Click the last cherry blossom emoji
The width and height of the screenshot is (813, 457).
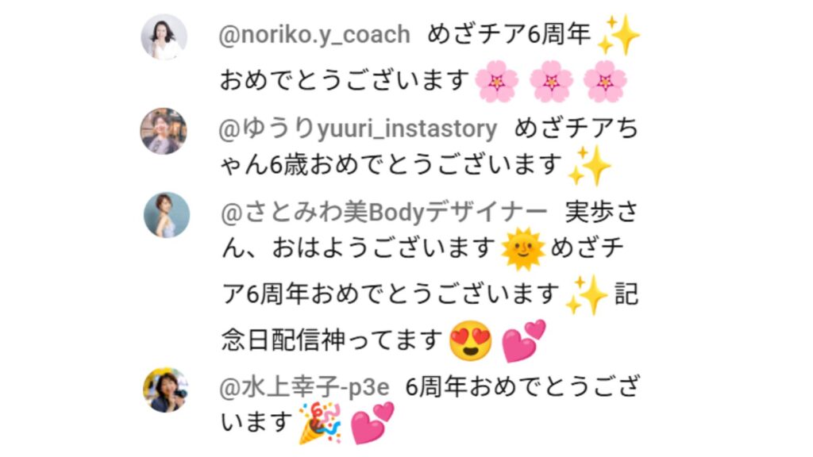[x=605, y=82]
